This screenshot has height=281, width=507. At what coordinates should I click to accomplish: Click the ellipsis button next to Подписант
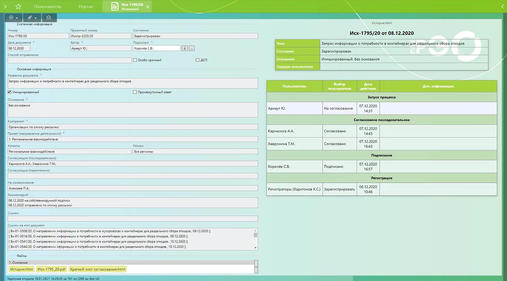point(192,48)
